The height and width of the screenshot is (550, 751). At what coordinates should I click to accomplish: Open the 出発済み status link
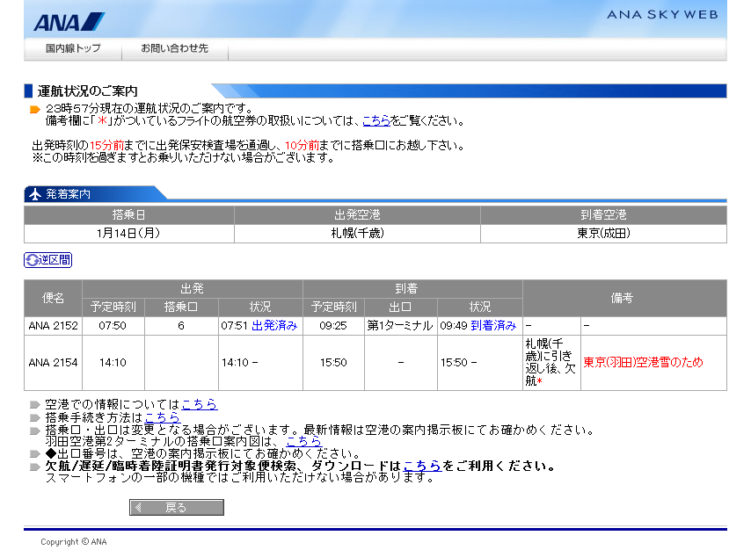click(274, 325)
